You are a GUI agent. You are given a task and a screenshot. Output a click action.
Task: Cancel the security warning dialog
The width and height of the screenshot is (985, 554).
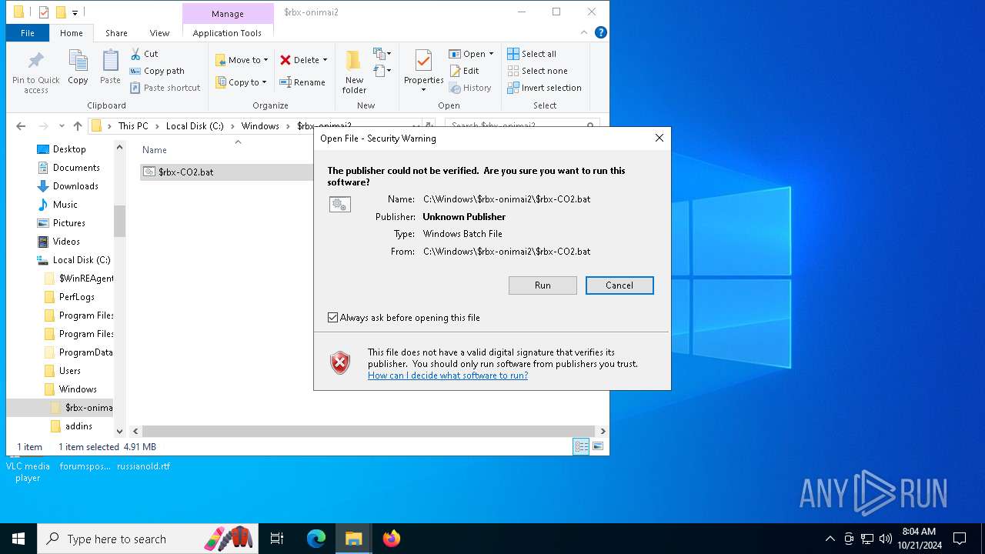click(619, 285)
